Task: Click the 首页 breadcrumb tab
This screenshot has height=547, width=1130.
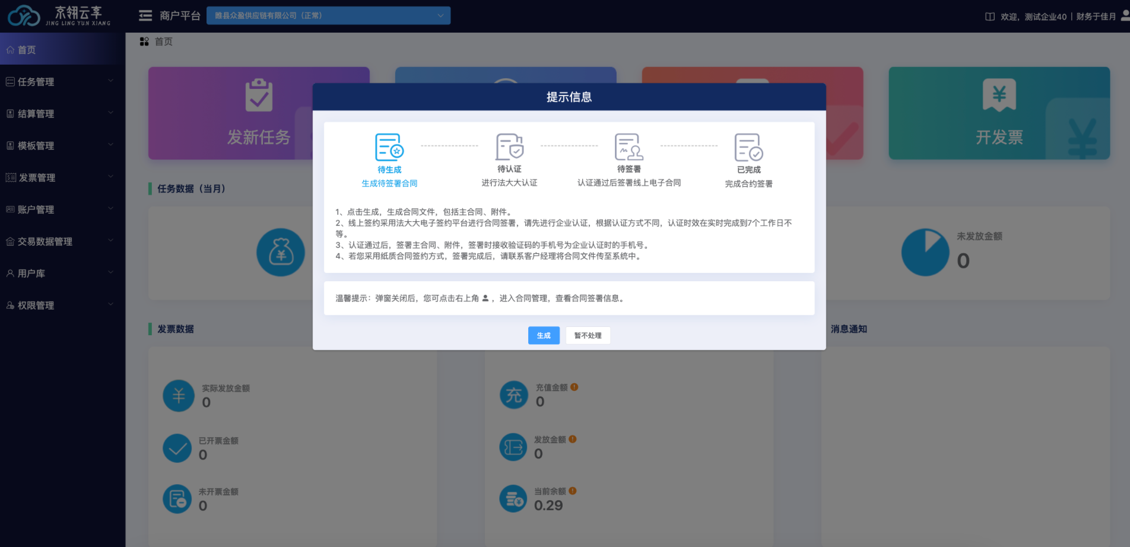Action: coord(163,42)
